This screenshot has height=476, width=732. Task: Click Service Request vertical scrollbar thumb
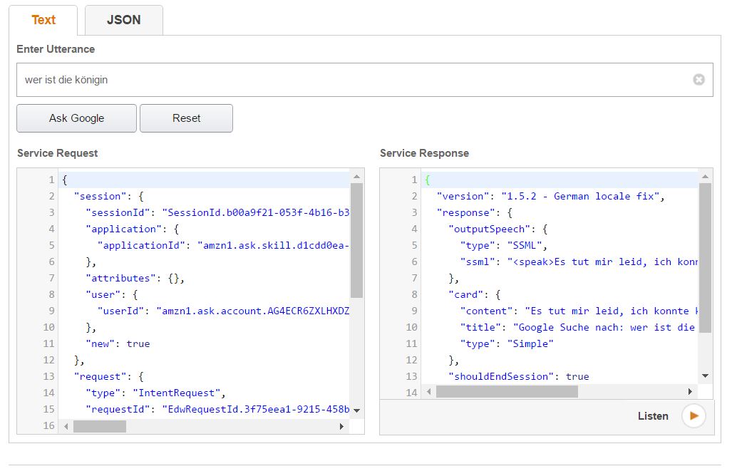click(x=356, y=240)
